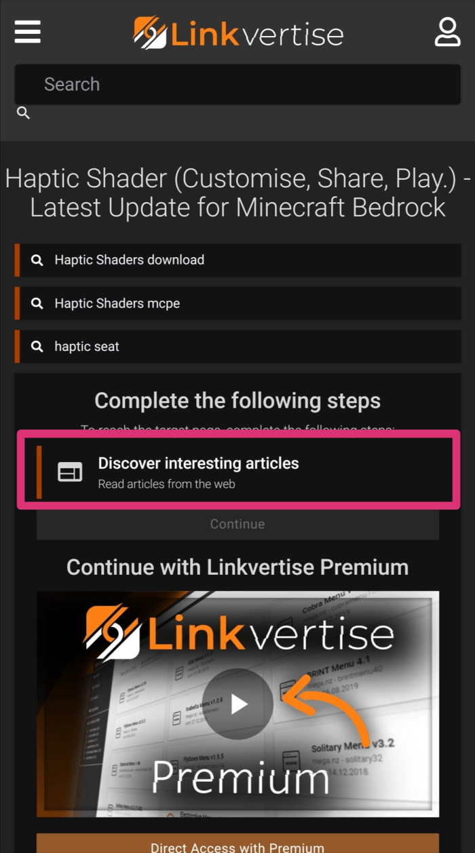Click Continue with Linkvertise Premium heading
475x853 pixels.
point(237,567)
